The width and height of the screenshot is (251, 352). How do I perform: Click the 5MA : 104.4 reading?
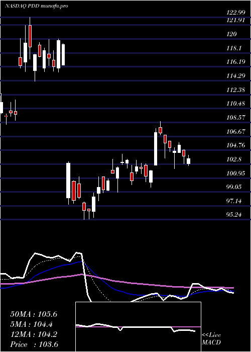coord(32,324)
